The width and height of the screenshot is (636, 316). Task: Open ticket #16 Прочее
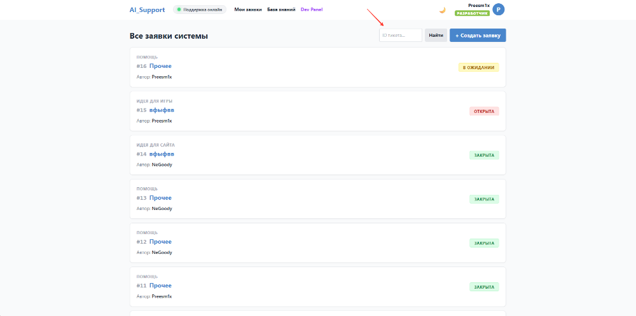[160, 66]
